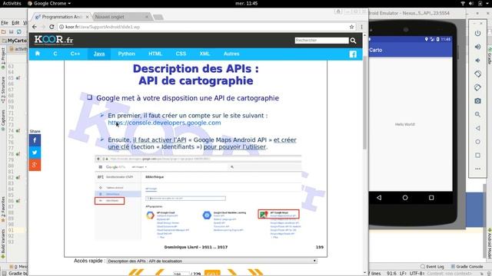Open the Build Variants side panel
The image size is (492, 276).
(x=3, y=243)
